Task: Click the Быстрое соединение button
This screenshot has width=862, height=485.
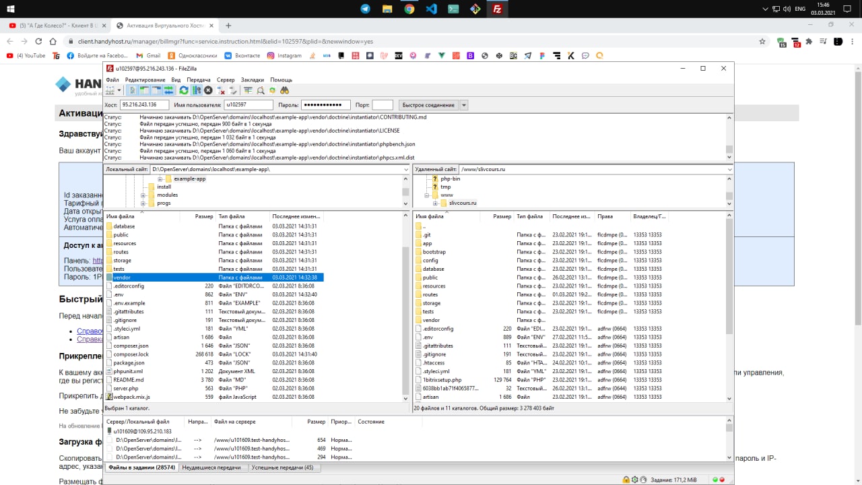Action: coord(428,105)
